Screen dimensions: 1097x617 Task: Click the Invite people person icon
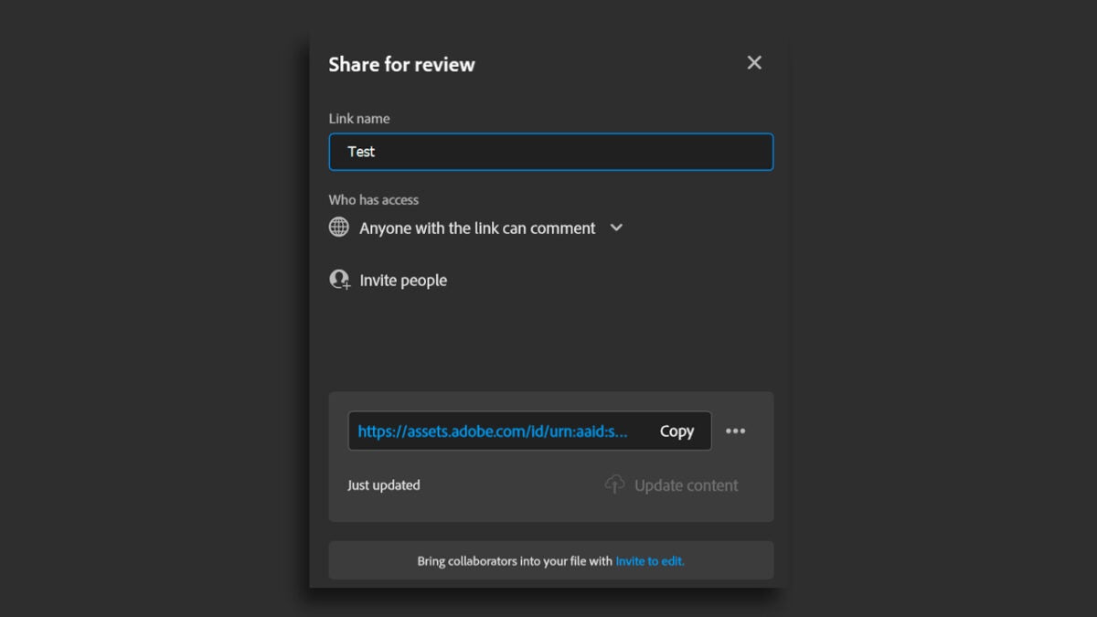click(x=339, y=280)
